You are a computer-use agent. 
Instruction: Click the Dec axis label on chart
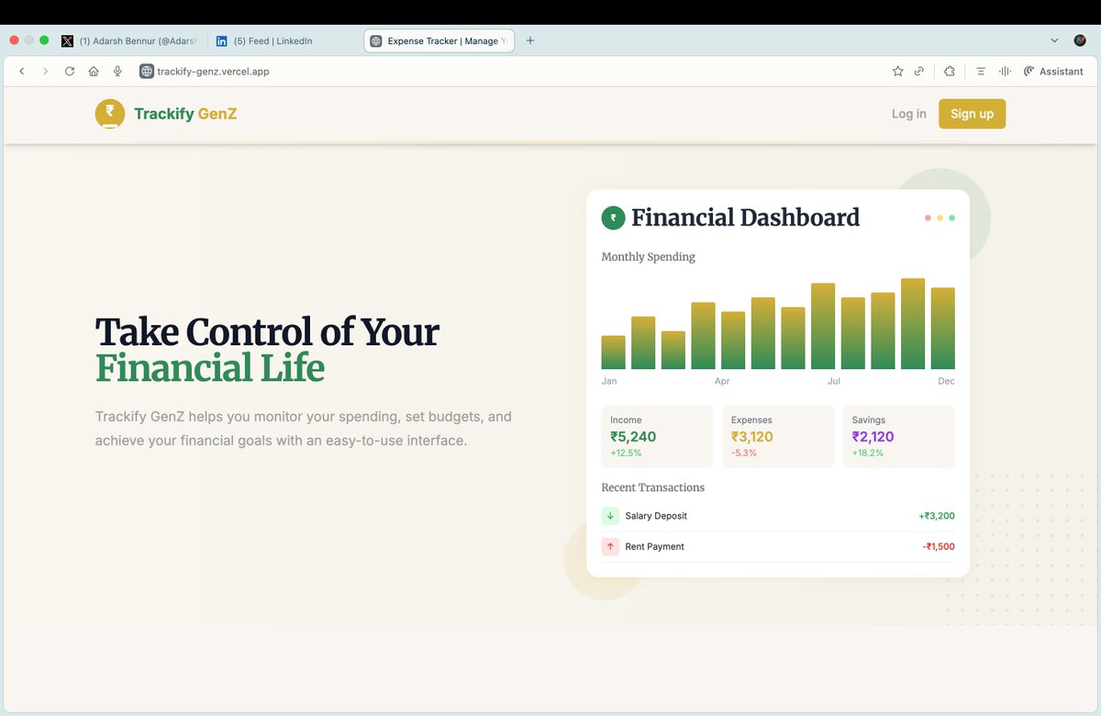(x=946, y=381)
